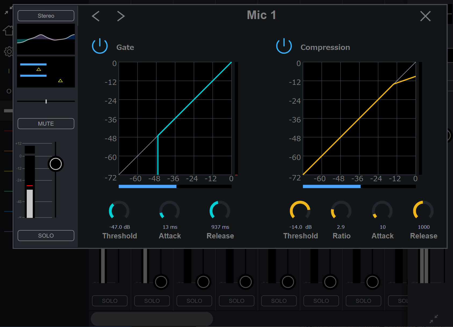
Task: Solo the Mic 1 channel
Action: point(46,236)
